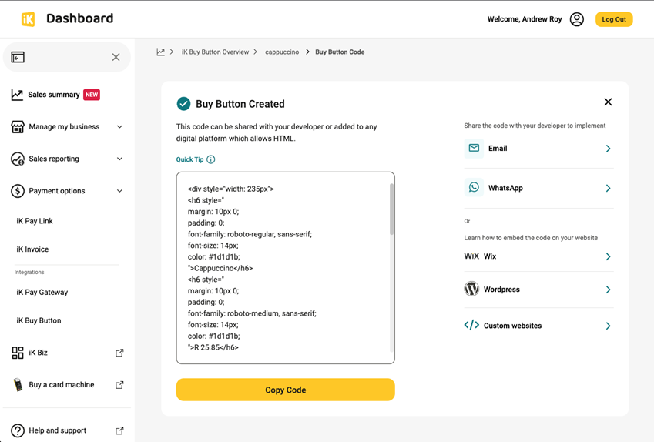The height and width of the screenshot is (442, 654).
Task: Expand the Sales reporting section
Action: coord(119,159)
